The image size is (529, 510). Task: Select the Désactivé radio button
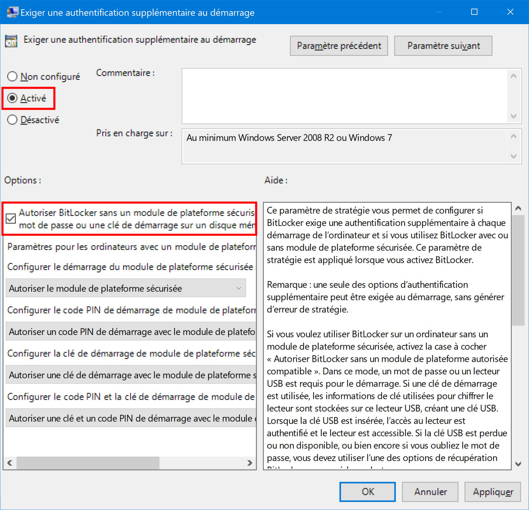click(12, 120)
